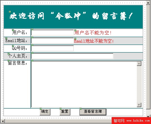
Task: Click the textarea scroll up arrow
Action: tap(139, 64)
